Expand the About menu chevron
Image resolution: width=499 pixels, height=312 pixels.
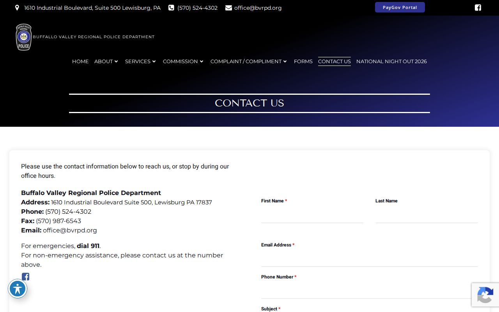(x=116, y=62)
